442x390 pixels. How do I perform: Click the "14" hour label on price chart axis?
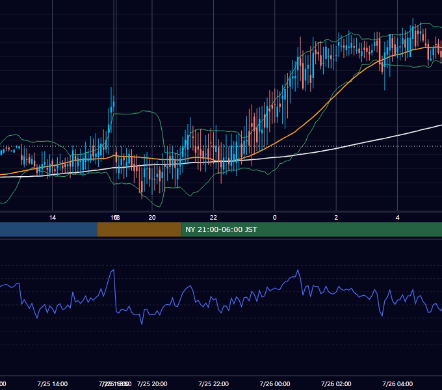(x=53, y=218)
